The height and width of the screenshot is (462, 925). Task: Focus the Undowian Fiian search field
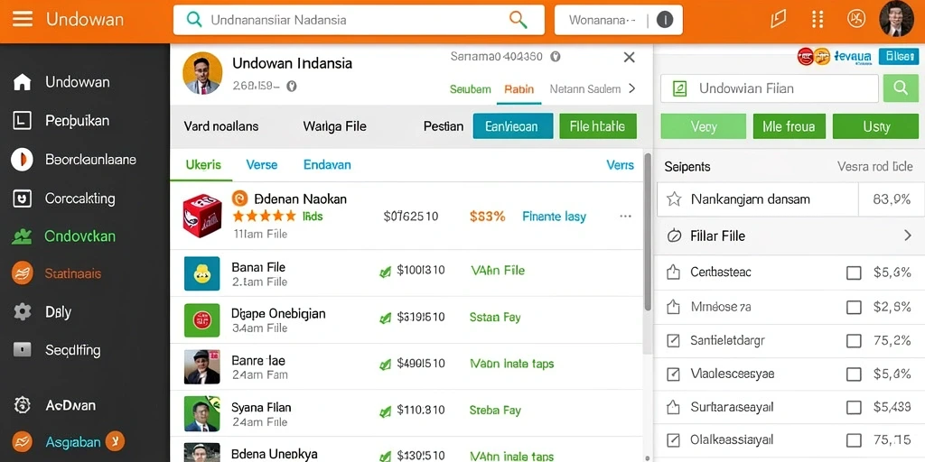(770, 88)
